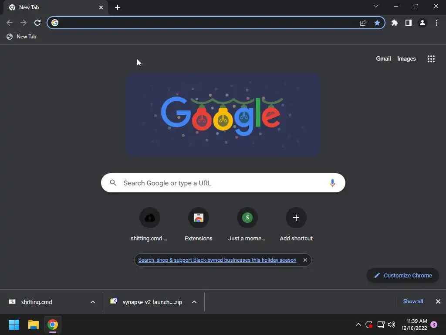
Task: Open the clock and date 11:39 AM
Action: [414, 325]
